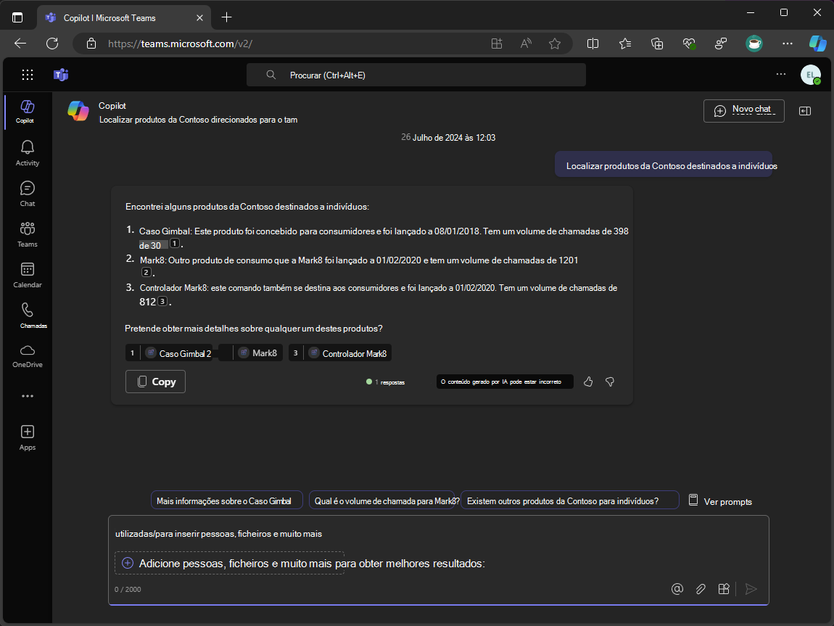The height and width of the screenshot is (626, 834).
Task: Send the message with the arrow icon
Action: (x=751, y=589)
